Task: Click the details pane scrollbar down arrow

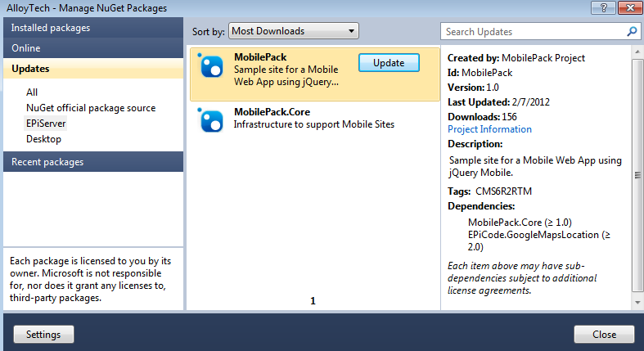Action: (637, 304)
